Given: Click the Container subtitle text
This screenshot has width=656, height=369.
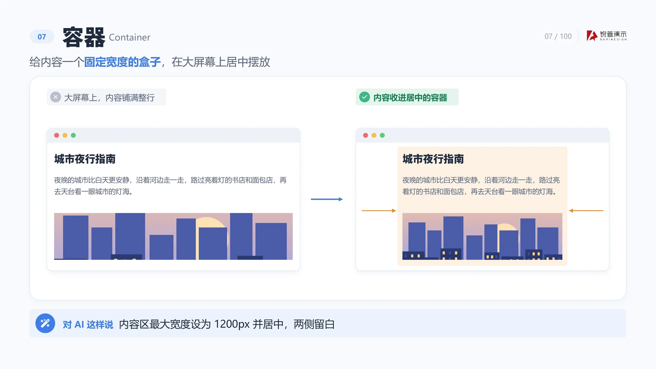Looking at the screenshot, I should (129, 38).
